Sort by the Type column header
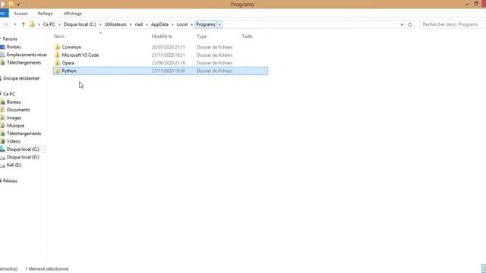This screenshot has width=486, height=273. click(202, 36)
